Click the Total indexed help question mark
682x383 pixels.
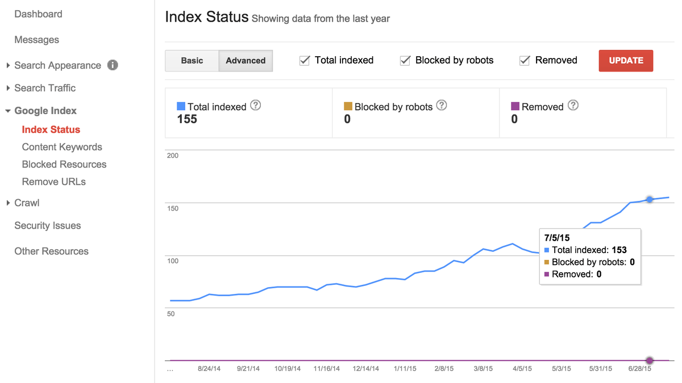pyautogui.click(x=255, y=106)
